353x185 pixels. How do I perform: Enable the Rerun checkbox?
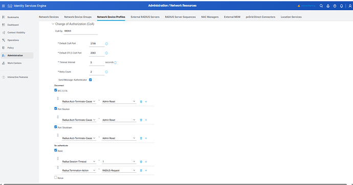tap(56, 177)
